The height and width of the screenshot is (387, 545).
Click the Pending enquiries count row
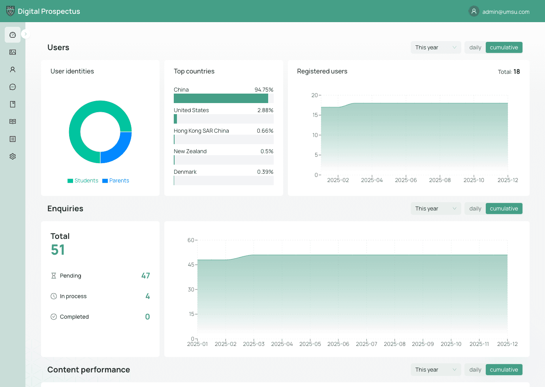(100, 276)
